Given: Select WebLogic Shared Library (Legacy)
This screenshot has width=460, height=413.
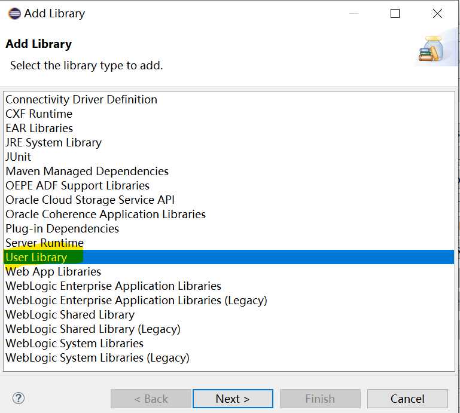Looking at the screenshot, I should [93, 329].
